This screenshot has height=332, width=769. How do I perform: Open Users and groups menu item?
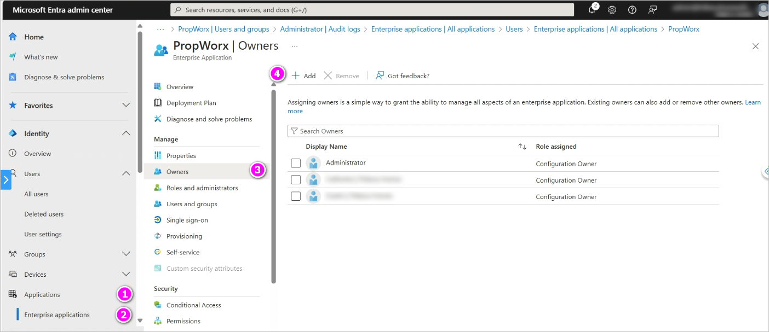click(192, 204)
